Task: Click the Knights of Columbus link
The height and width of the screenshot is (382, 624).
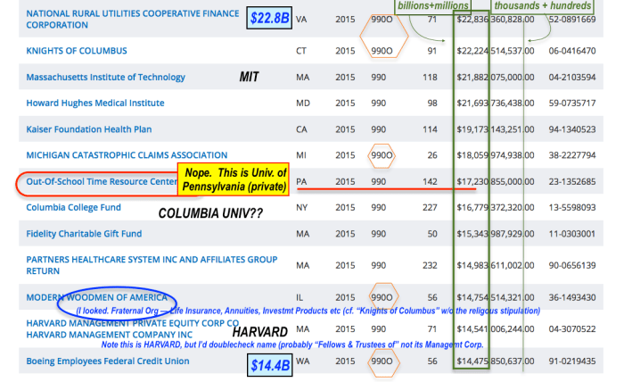Action: [77, 51]
